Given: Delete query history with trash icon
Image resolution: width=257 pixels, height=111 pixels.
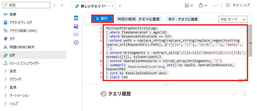Looking at the screenshot, I should click(245, 94).
